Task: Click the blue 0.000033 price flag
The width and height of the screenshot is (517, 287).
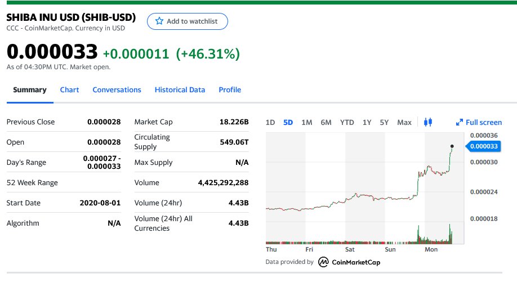Action: coord(483,146)
